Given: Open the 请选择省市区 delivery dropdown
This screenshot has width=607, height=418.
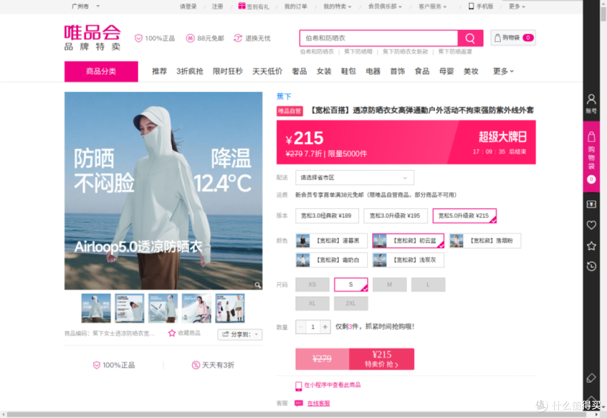Looking at the screenshot, I should pos(355,177).
